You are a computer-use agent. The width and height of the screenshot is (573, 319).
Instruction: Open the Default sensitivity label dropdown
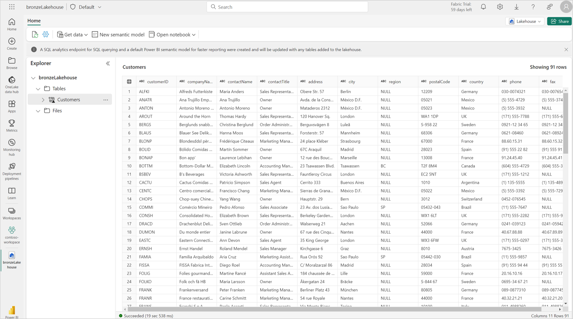pos(86,7)
